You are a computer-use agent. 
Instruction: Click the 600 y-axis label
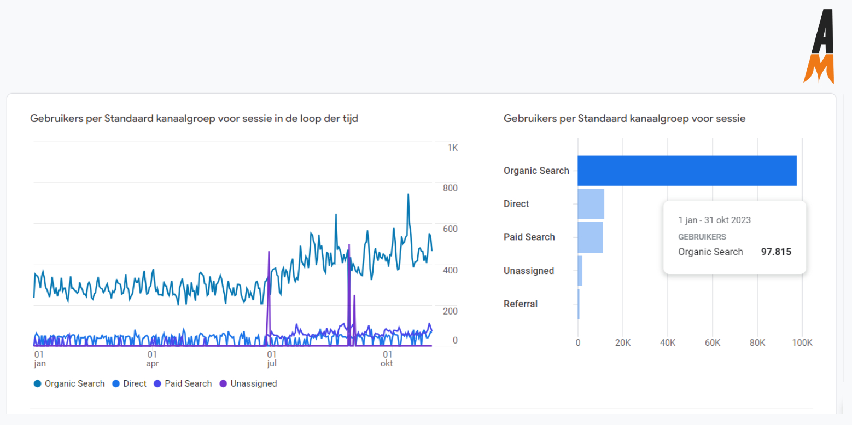point(450,229)
